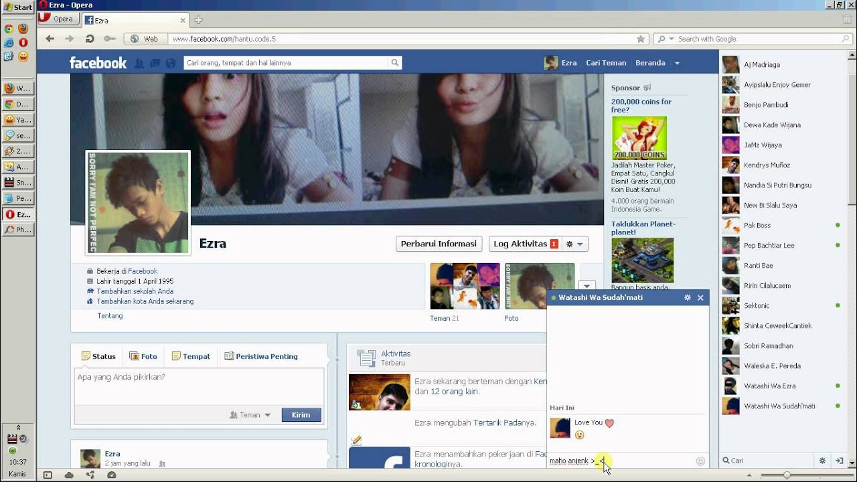857x482 pixels.
Task: Click the Opera Link cloud icon
Action: tap(69, 475)
